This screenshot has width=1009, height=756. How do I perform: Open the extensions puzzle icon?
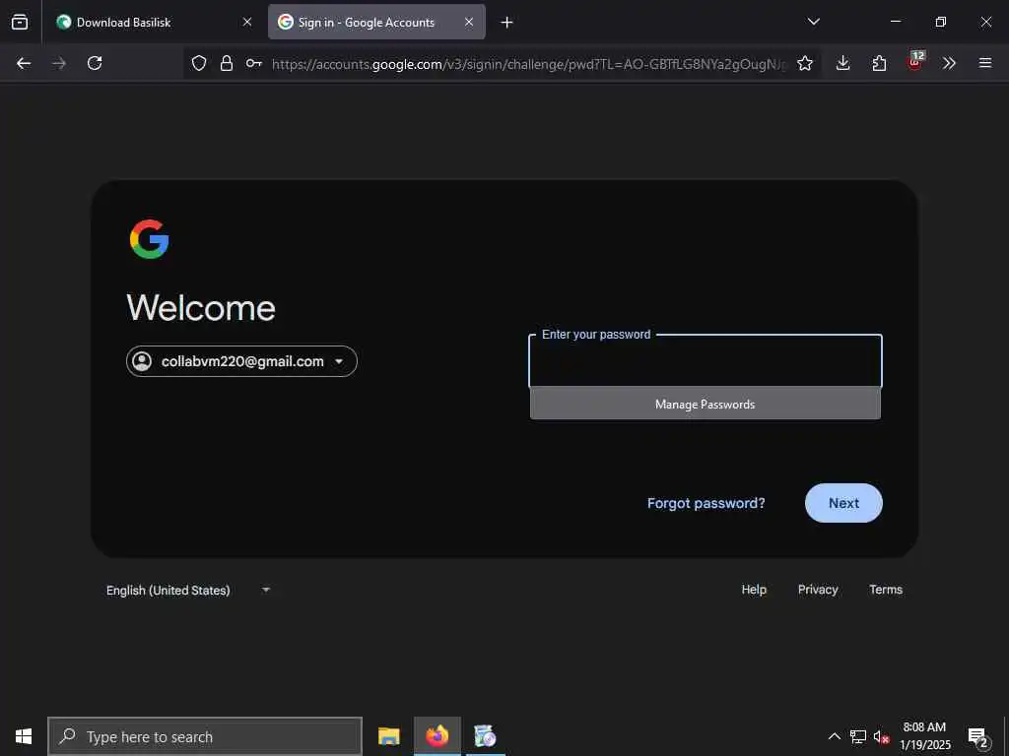click(879, 63)
